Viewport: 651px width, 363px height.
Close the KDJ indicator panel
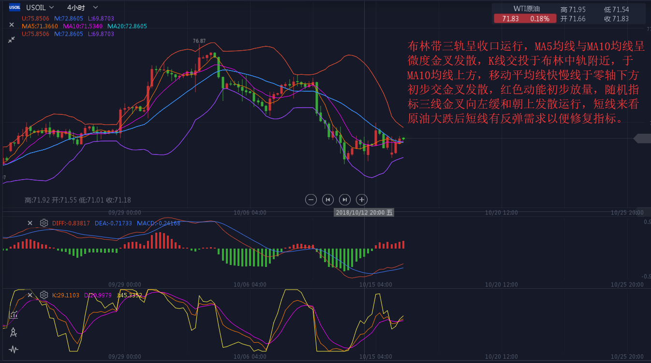pos(30,295)
